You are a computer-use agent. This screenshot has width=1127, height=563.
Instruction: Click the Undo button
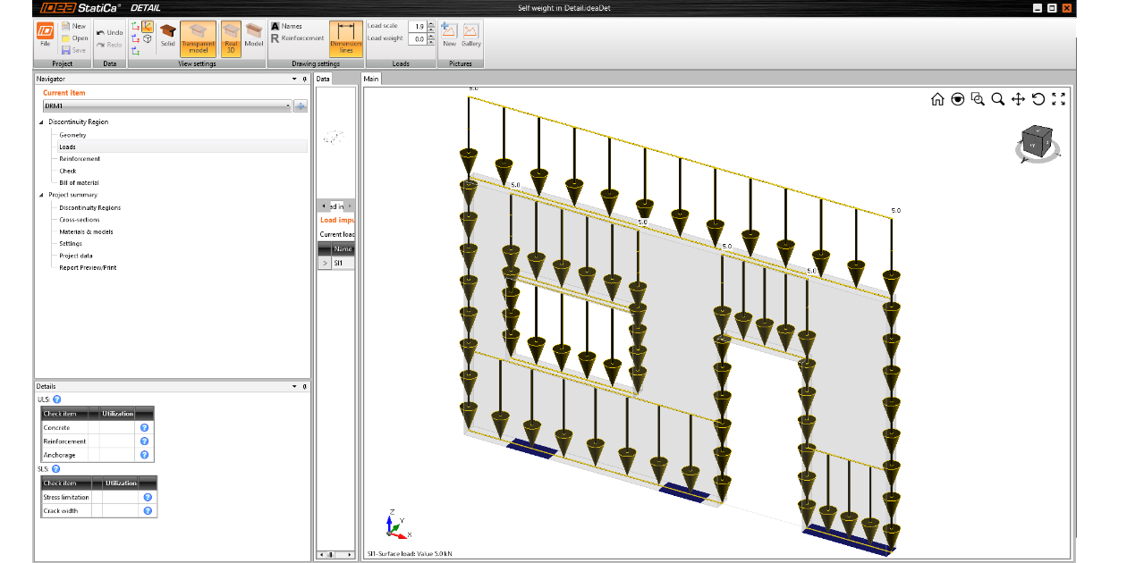(109, 32)
